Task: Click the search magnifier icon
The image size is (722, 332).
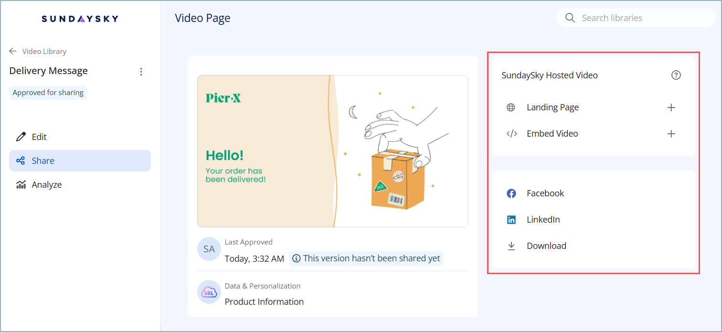Action: (570, 18)
